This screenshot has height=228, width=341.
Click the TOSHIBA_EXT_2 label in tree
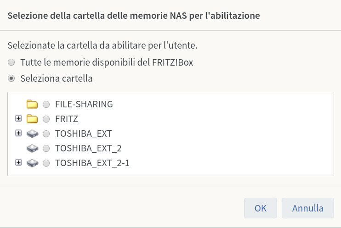pyautogui.click(x=88, y=148)
